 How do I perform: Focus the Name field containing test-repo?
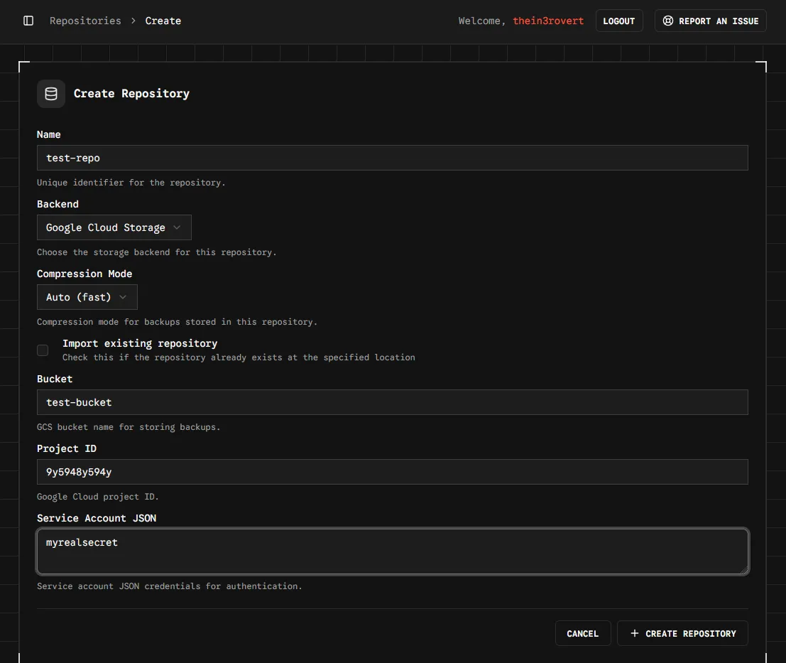[392, 158]
